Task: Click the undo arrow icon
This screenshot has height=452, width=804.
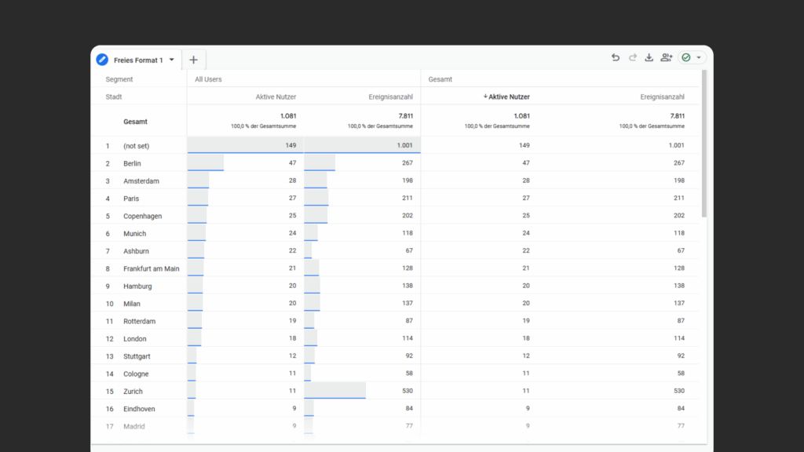Action: pyautogui.click(x=616, y=58)
